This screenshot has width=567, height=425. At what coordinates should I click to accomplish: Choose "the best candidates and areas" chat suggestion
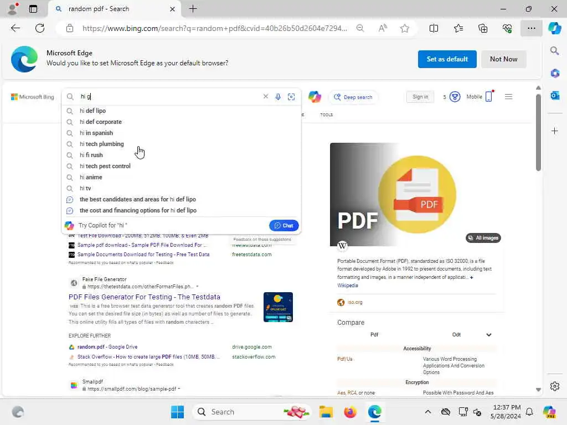[182, 199]
